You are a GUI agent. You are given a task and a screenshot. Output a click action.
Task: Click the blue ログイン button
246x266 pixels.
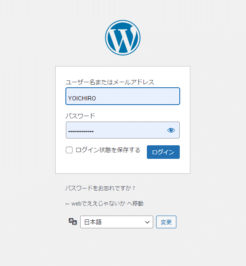click(163, 152)
